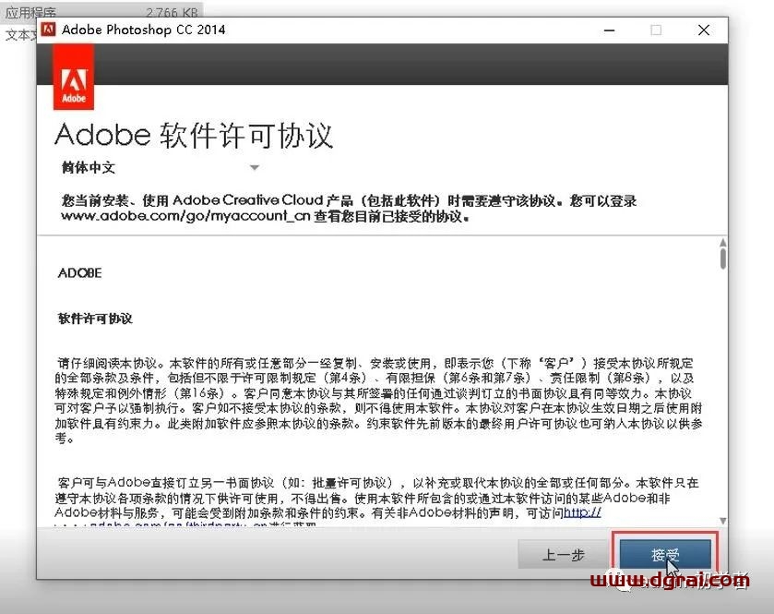The image size is (774, 614).
Task: Click the Adobe logo in the header
Action: (74, 77)
